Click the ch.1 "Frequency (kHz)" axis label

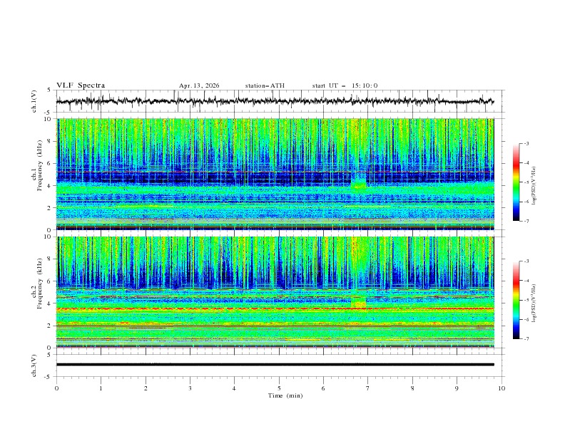coord(40,166)
